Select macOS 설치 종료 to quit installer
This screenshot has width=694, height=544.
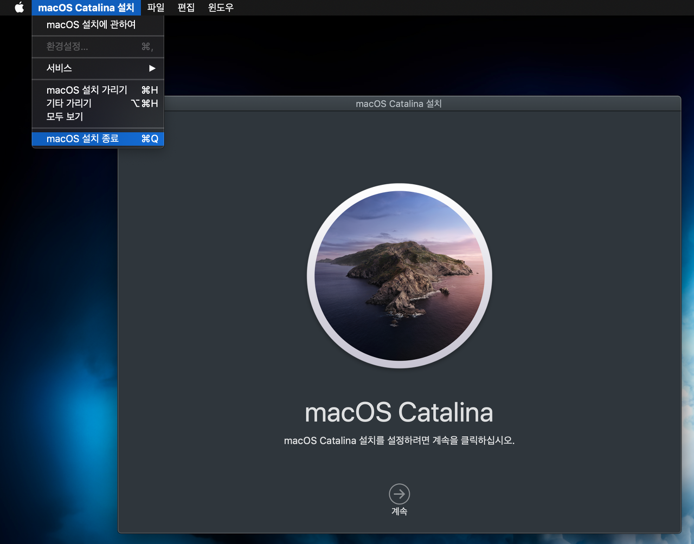pos(98,139)
